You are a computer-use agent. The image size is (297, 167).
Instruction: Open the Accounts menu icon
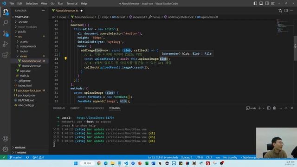click(x=5, y=139)
